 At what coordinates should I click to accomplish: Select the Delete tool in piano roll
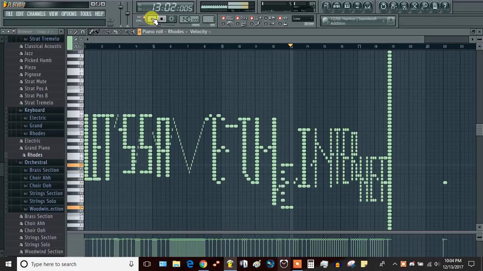tap(103, 32)
